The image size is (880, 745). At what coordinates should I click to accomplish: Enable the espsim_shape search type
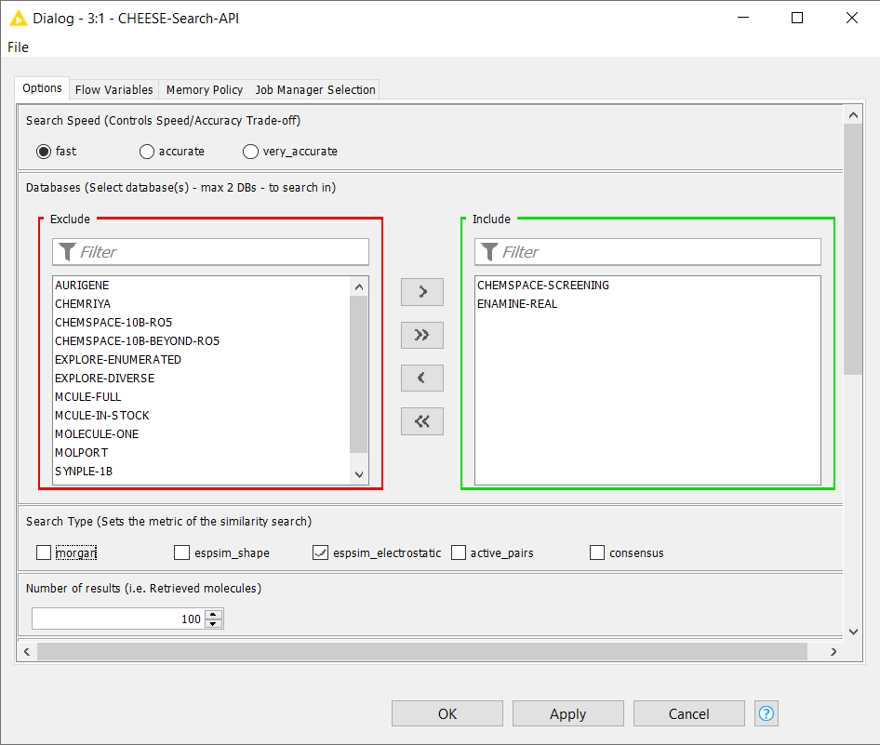tap(181, 552)
